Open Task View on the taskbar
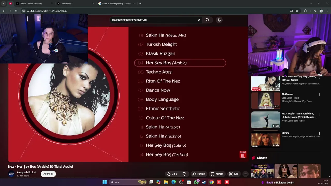 coord(151,182)
